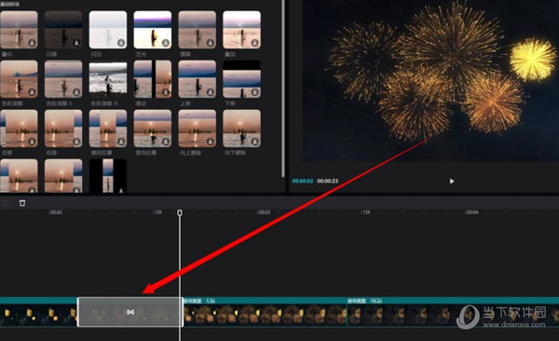Image resolution: width=559 pixels, height=341 pixels.
Task: Select the 色彩溶解 II transition thumbnail
Action: (x=63, y=79)
